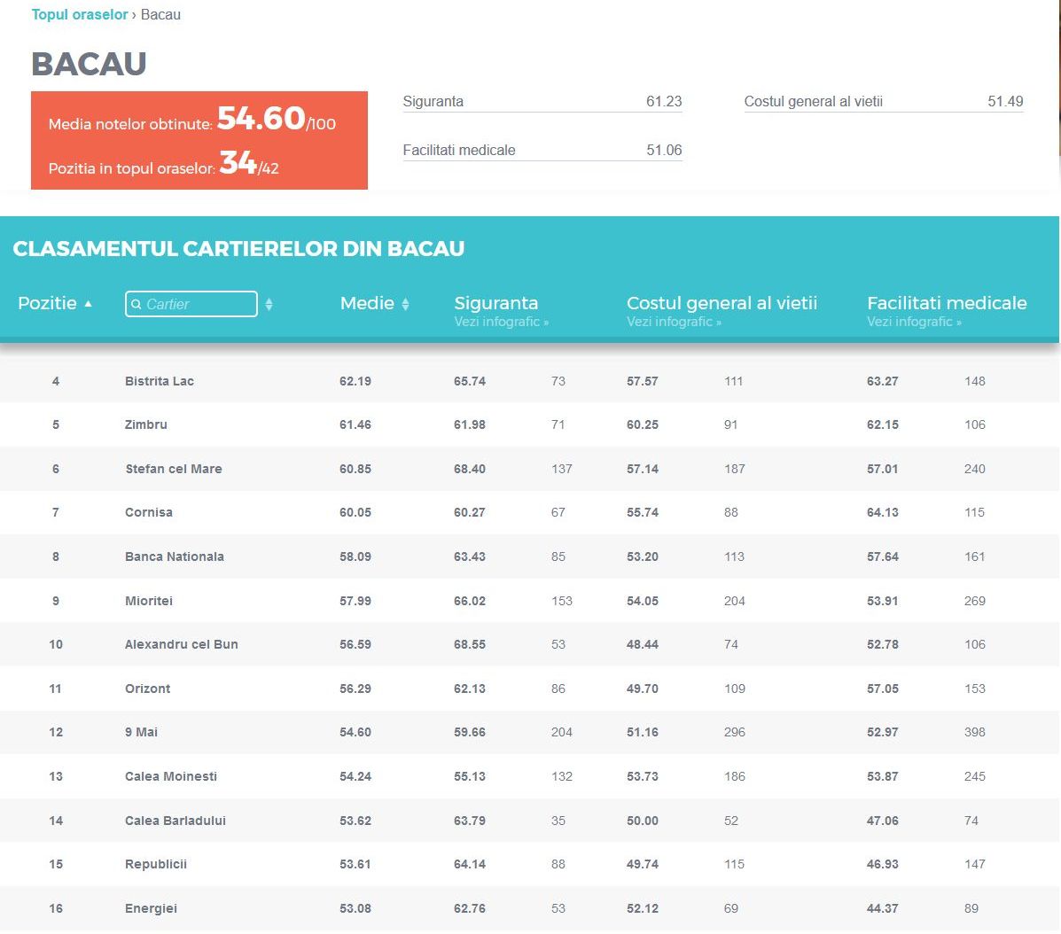Click the Medie column header
This screenshot has width=1061, height=934.
[x=367, y=303]
